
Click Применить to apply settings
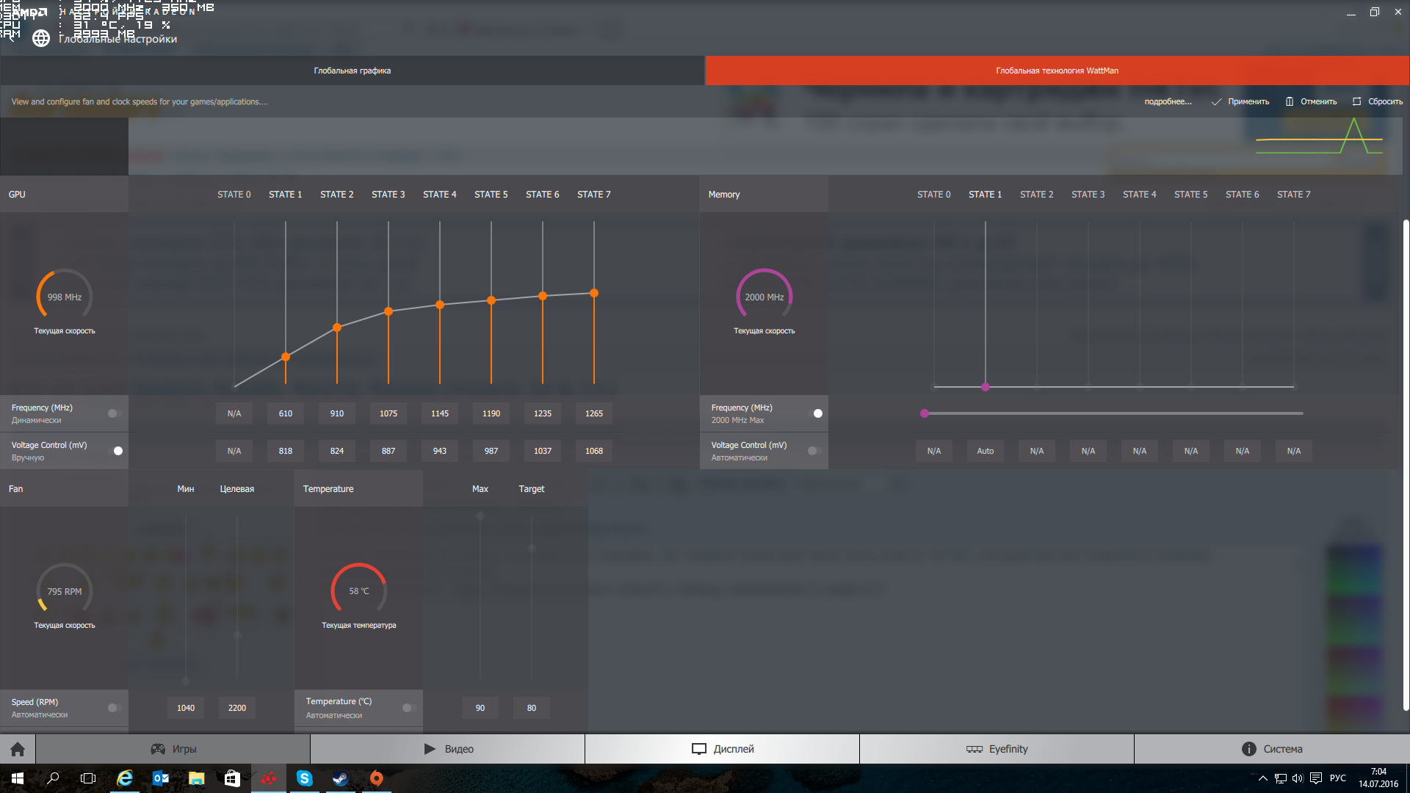coord(1240,101)
